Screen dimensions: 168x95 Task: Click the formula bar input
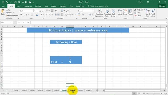pos(98,22)
